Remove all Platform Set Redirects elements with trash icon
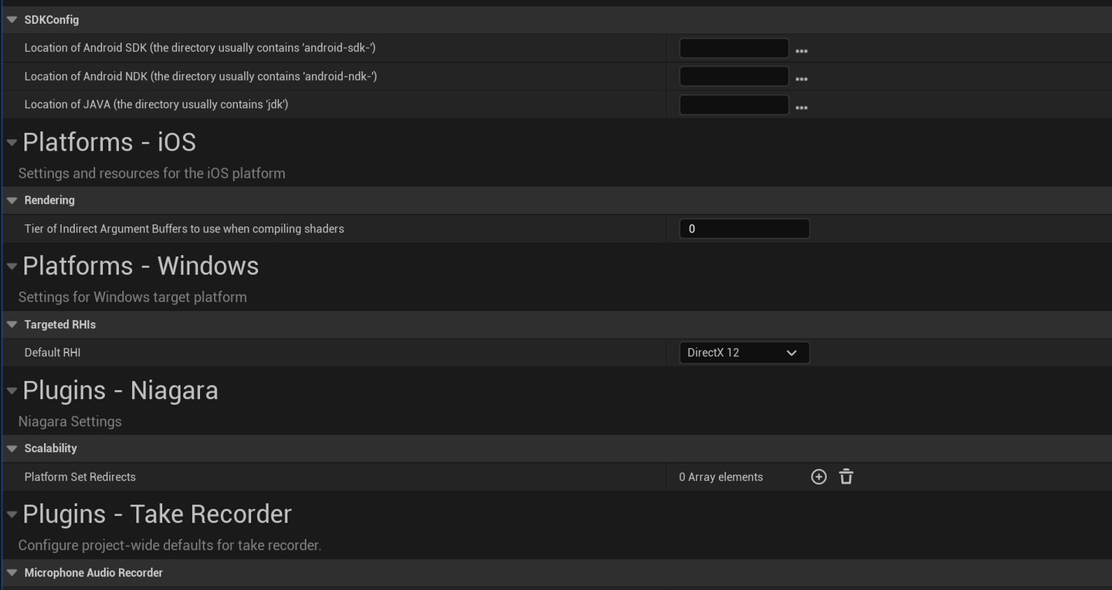This screenshot has width=1112, height=590. click(x=846, y=476)
